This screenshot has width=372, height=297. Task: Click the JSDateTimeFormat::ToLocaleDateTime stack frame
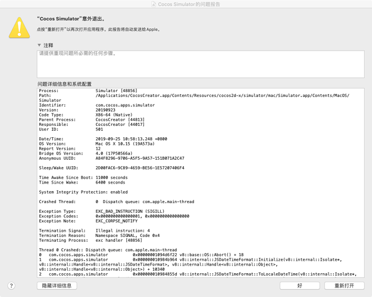tap(198, 274)
